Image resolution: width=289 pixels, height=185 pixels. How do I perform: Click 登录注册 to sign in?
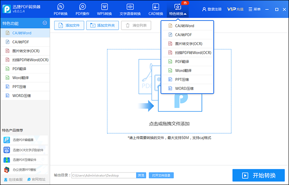pos(212,9)
